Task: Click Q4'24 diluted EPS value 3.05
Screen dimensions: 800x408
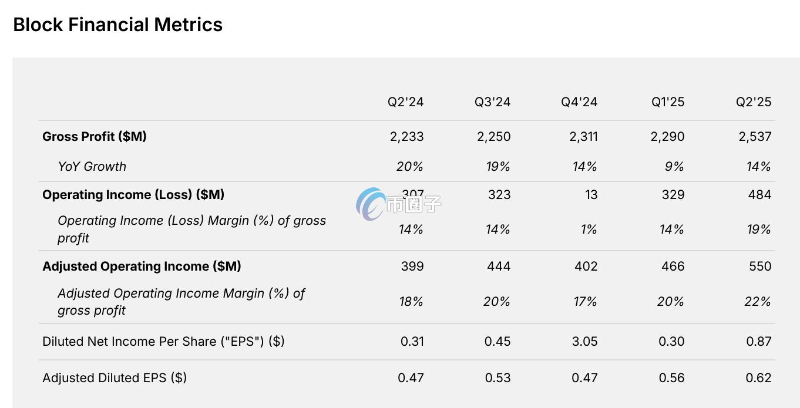Action: point(584,341)
